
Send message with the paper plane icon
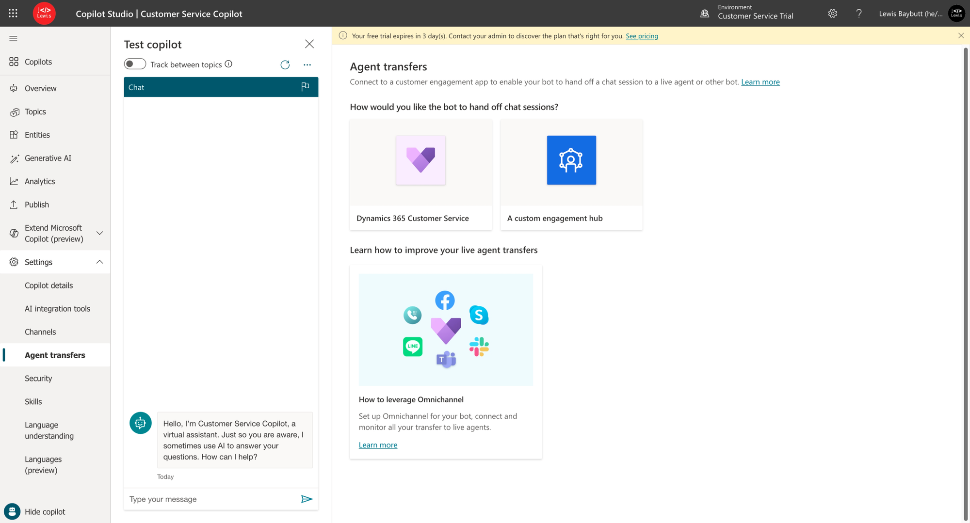tap(307, 499)
